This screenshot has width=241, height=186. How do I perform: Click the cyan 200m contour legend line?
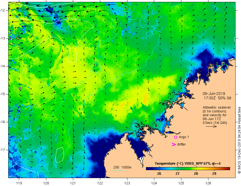click(118, 170)
